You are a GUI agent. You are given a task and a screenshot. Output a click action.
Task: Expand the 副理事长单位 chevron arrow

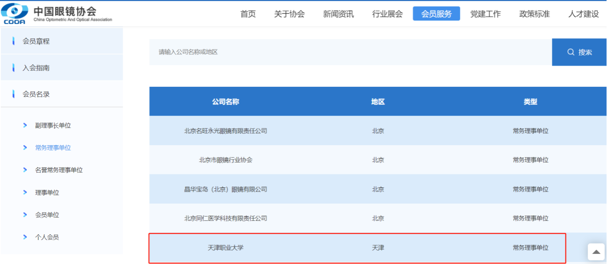point(25,126)
